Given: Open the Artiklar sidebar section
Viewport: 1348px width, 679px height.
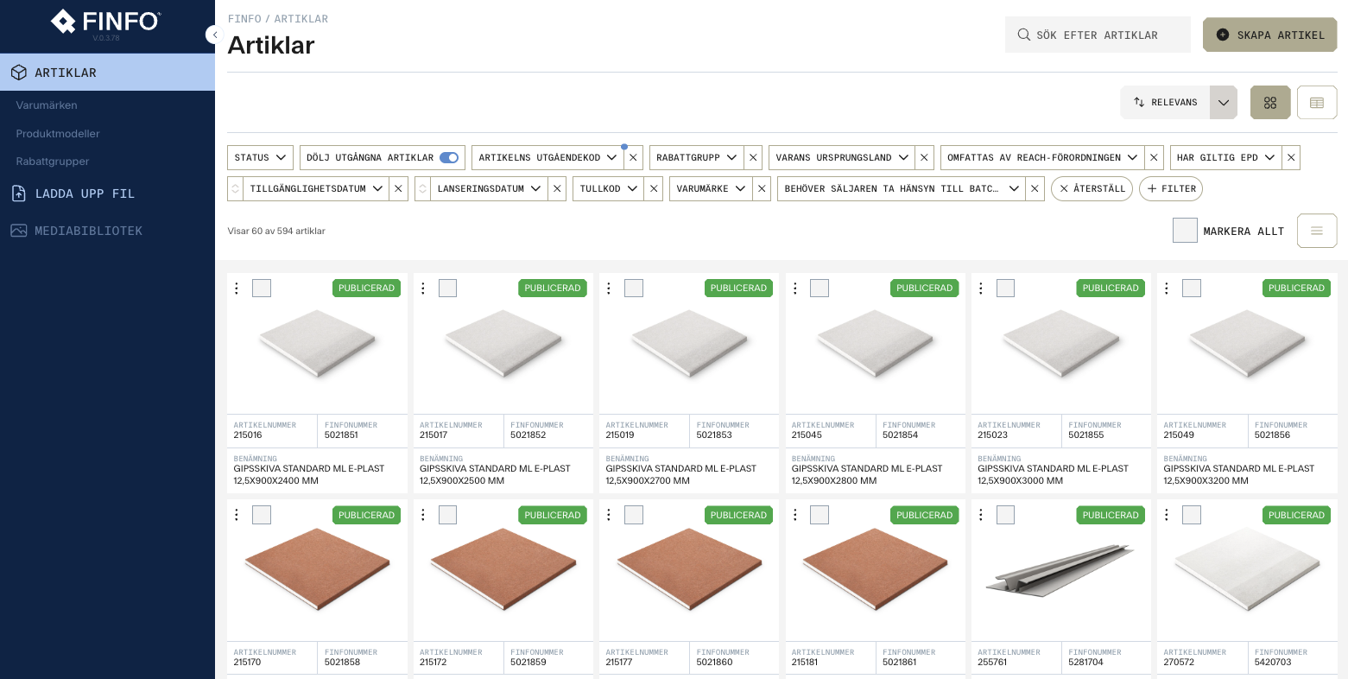Looking at the screenshot, I should click(x=107, y=73).
